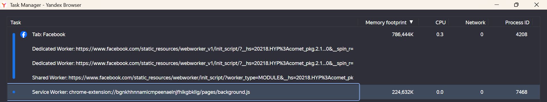The height and width of the screenshot is (102, 547).
Task: Select the Shared Worker facebook.com row
Action: coord(273,78)
